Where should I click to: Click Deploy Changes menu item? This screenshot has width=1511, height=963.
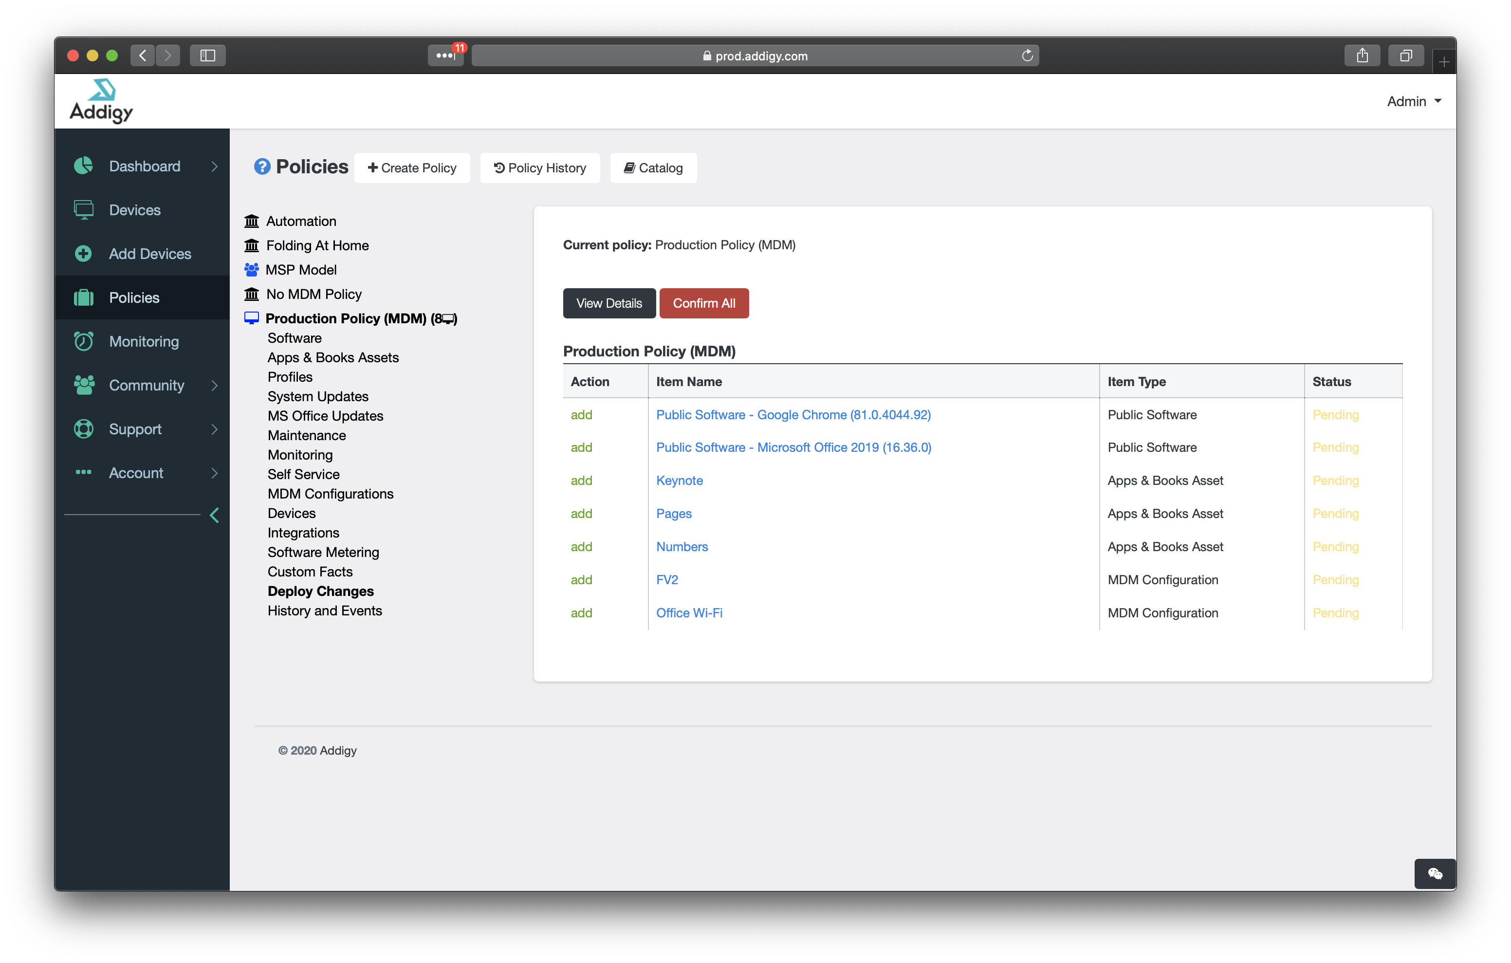click(x=319, y=592)
